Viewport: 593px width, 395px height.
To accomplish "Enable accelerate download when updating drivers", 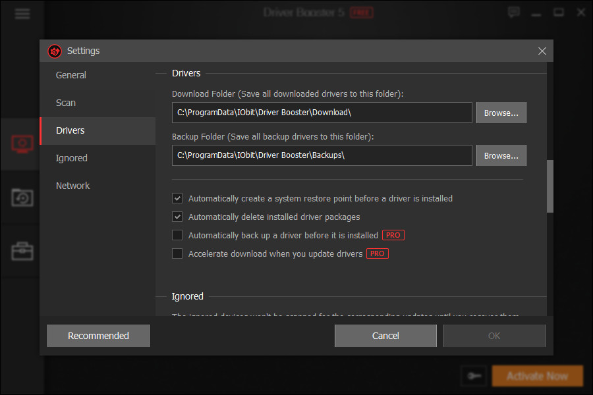I will [177, 253].
